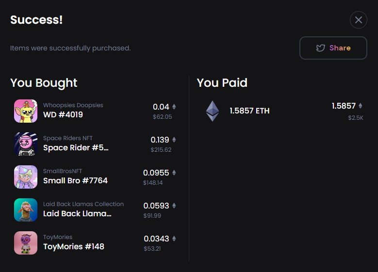Viewport: 378px width, 272px height.
Task: Click the ToyMories collection name
Action: 58,237
